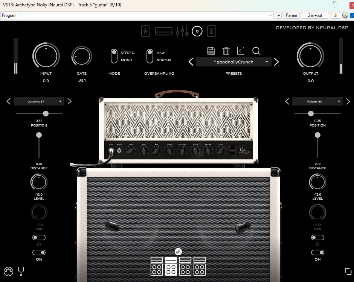
Task: Toggle the Stereo/Mono mode switch
Action: click(114, 56)
